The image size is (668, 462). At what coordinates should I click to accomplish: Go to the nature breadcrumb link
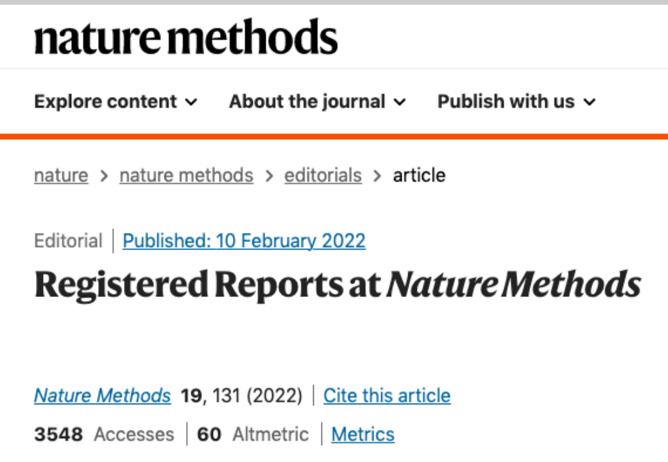[x=61, y=175]
